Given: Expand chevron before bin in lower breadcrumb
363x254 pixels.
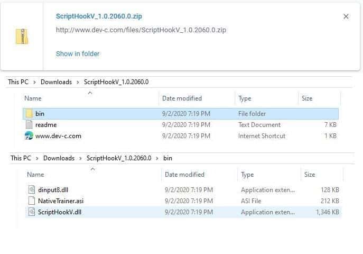Looking at the screenshot, I should point(157,158).
